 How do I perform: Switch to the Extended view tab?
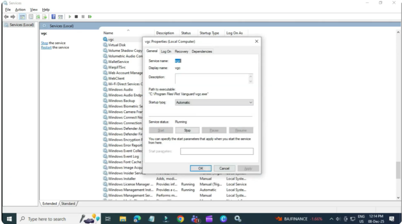click(49, 204)
